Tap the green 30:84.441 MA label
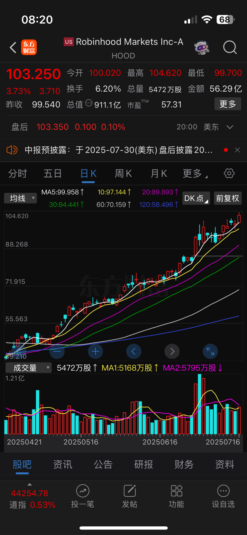Screen dimensions: 247x535 (67, 204)
